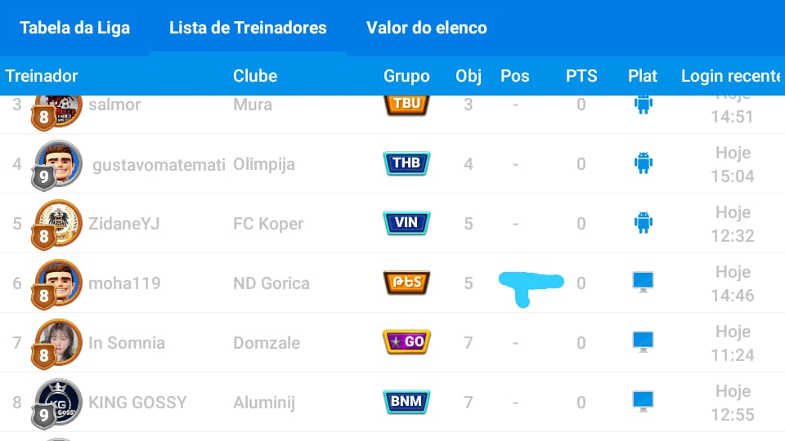This screenshot has width=785, height=441.
Task: Click Android platform icon for gustavomatemati
Action: click(x=644, y=163)
